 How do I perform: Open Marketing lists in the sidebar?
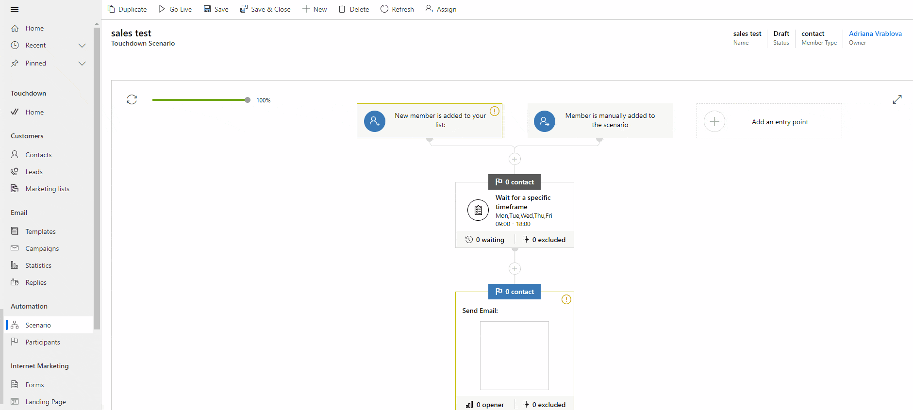47,189
